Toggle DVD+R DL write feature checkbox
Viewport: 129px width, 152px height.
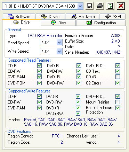118,97
